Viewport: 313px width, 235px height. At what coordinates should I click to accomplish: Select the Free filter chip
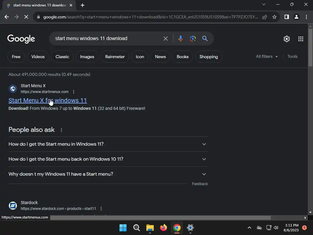(x=16, y=57)
